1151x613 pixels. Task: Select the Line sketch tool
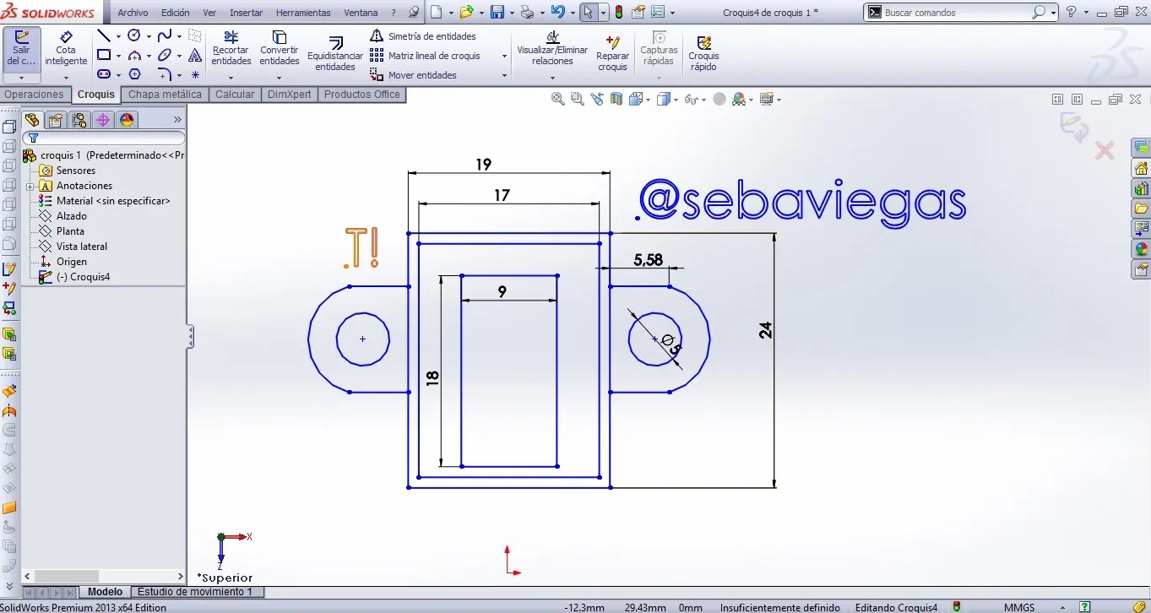104,35
